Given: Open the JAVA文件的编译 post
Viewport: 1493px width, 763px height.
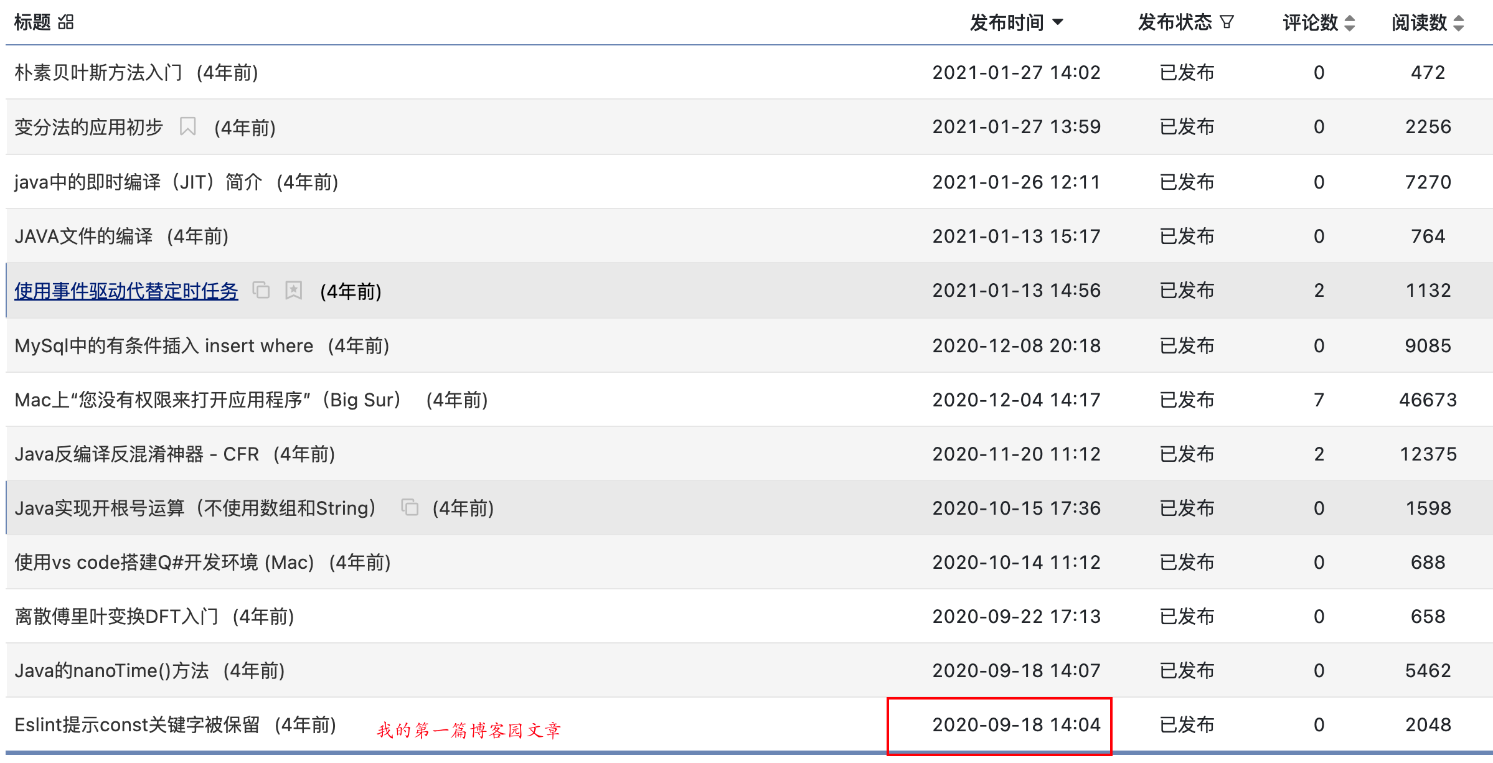Looking at the screenshot, I should coord(83,236).
